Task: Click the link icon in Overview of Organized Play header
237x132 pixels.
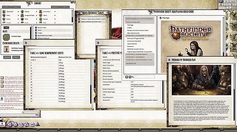Action: pyautogui.click(x=169, y=60)
